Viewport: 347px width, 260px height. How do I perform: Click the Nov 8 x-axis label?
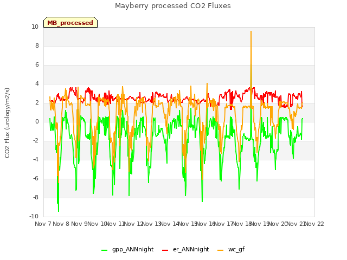click(x=61, y=224)
